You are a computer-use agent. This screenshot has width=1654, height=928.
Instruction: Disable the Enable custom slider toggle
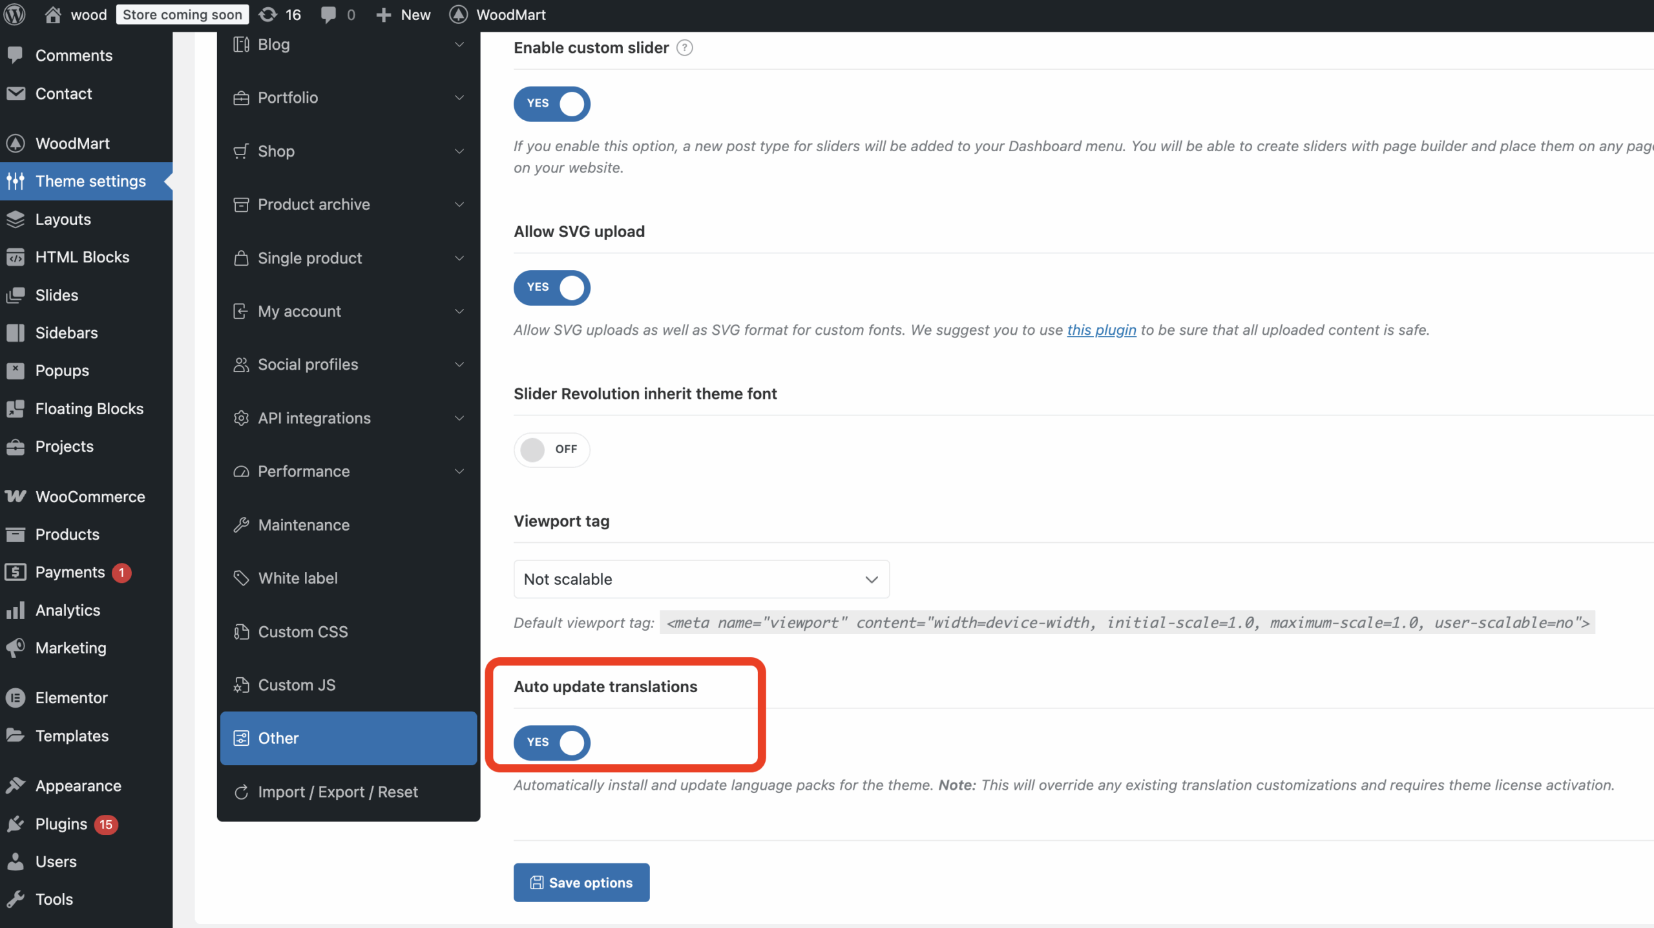tap(552, 103)
